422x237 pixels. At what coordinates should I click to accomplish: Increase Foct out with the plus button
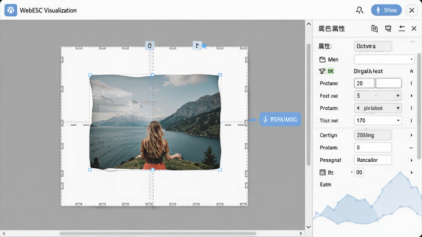[x=398, y=95]
